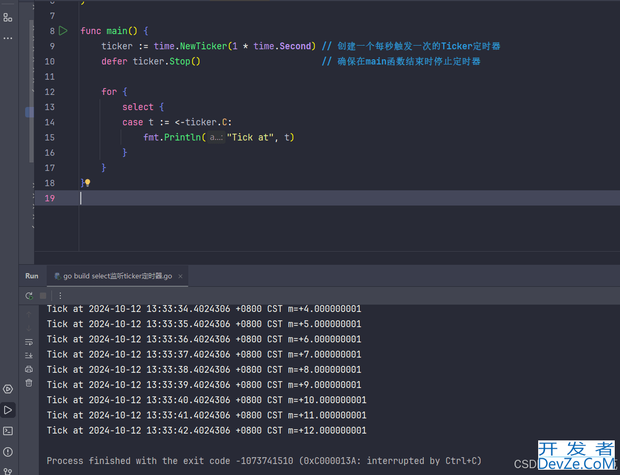Click output line ending m=+10.000000001

(207, 400)
